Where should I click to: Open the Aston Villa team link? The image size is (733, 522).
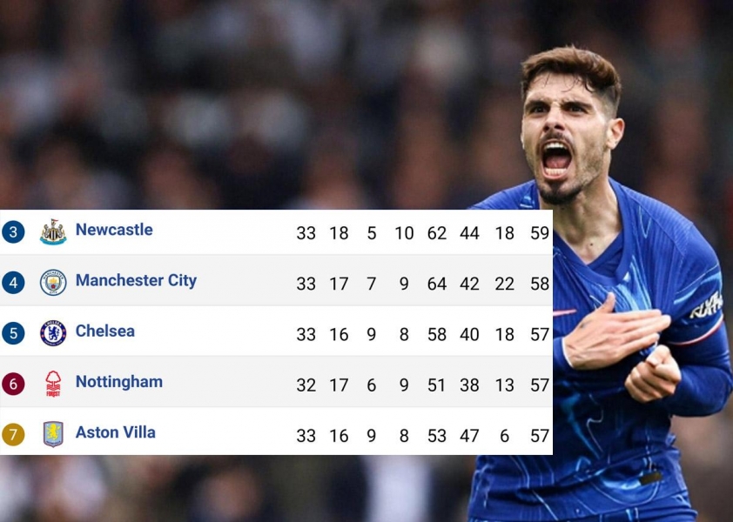[116, 432]
